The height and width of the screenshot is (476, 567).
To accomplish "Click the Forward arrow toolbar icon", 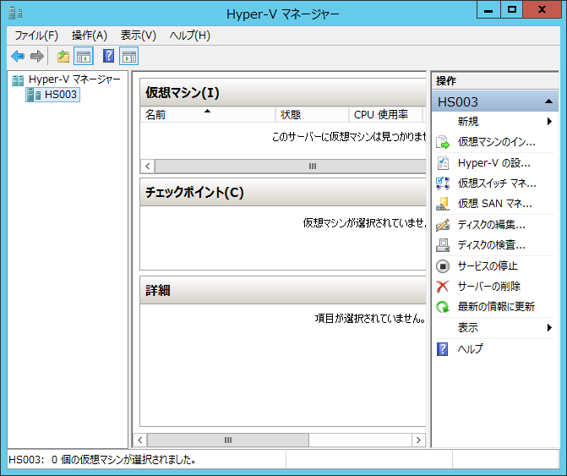I will pyautogui.click(x=37, y=56).
